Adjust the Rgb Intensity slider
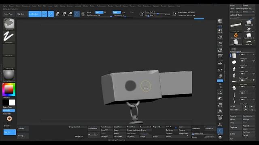This screenshot has height=145, width=259. (x=100, y=16)
